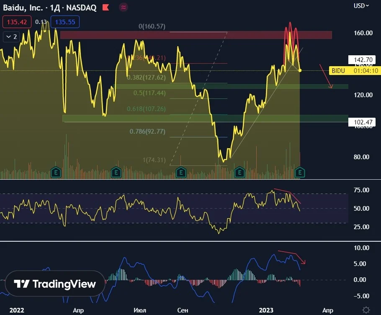Screen dimensions: 381x315
Task: Open the USD currency dropdown
Action: [361, 5]
